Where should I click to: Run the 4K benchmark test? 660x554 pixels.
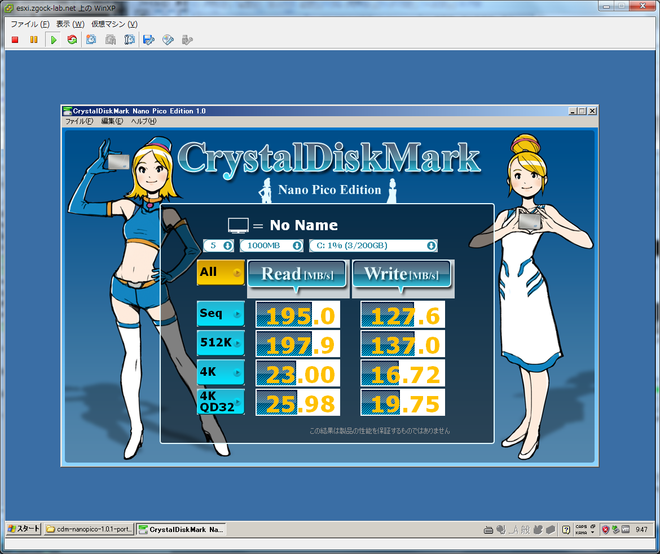[x=221, y=372]
